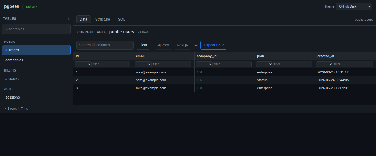Open the Theme dropdown showing GitHub Dark
Viewport: 376px width, 156px height.
coord(354,6)
